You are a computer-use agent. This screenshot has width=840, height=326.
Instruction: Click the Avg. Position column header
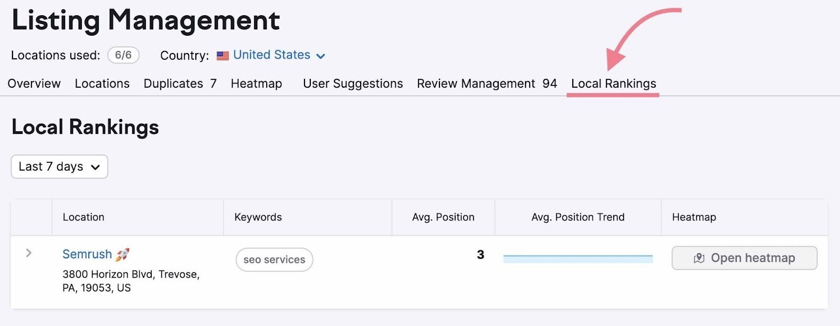443,217
